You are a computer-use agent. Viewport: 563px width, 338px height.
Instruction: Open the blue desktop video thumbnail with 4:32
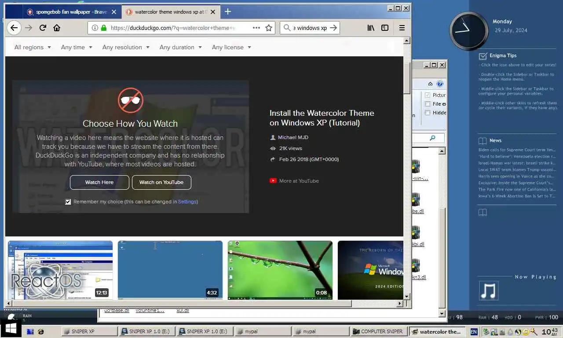click(170, 270)
